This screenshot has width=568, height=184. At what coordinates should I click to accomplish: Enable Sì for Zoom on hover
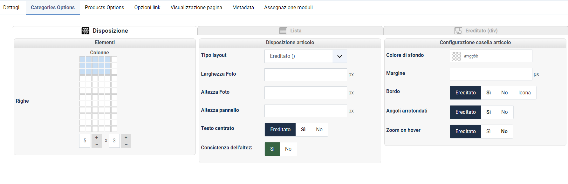488,132
